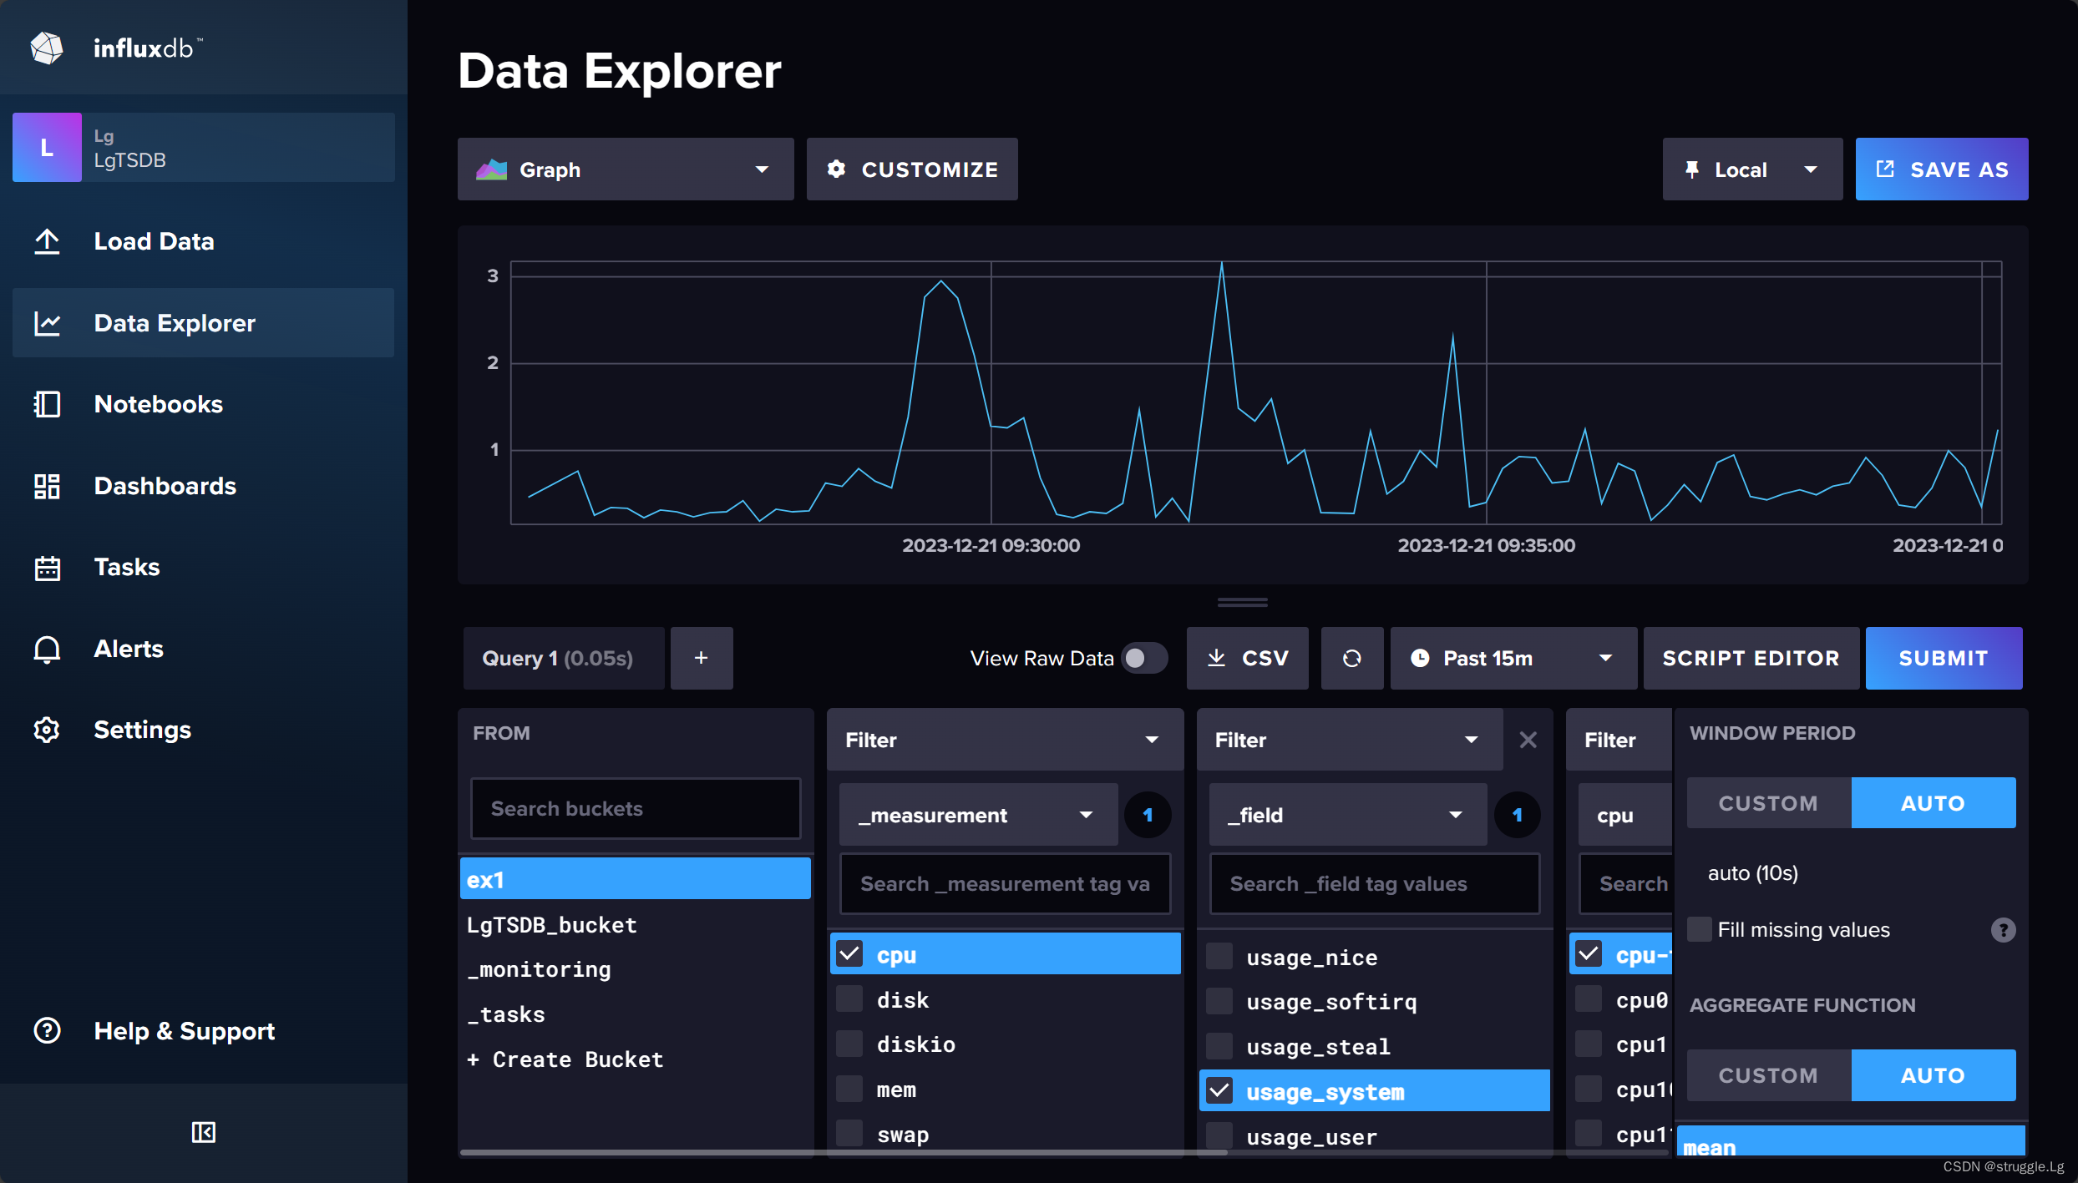Check the usage_user field checkbox
The height and width of the screenshot is (1183, 2078).
click(x=1219, y=1135)
